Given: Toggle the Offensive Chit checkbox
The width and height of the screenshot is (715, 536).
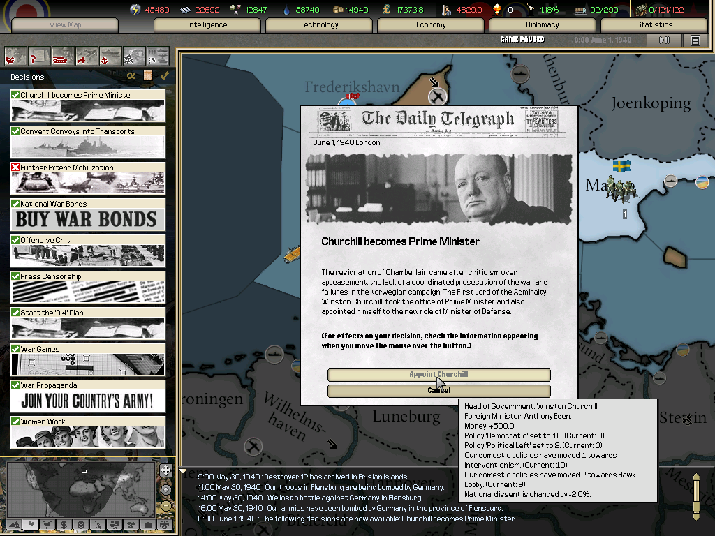Looking at the screenshot, I should click(15, 240).
